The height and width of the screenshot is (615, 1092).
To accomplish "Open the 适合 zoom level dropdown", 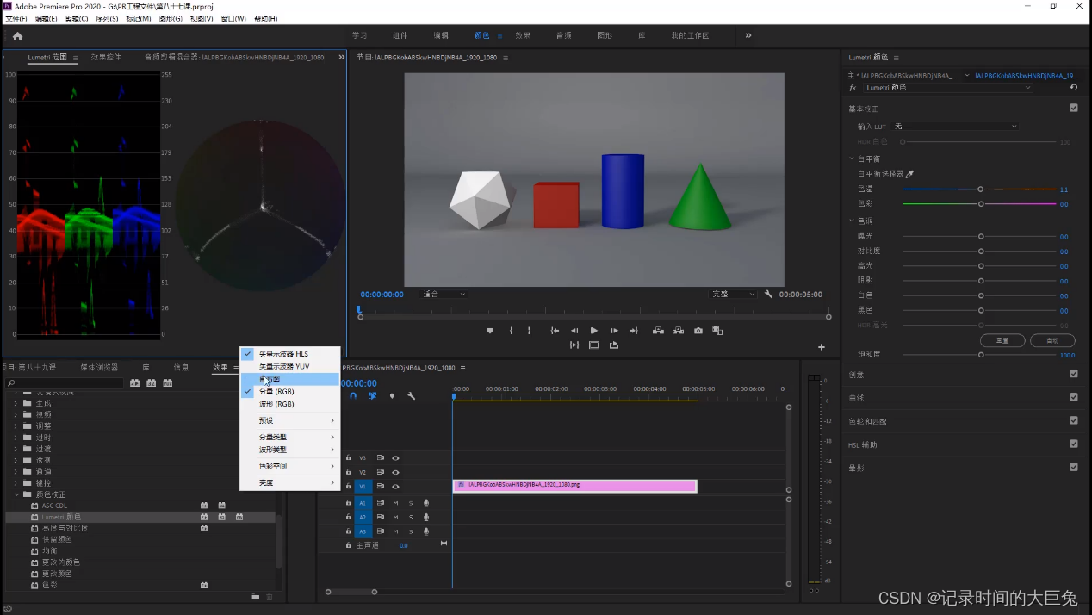I will point(444,295).
